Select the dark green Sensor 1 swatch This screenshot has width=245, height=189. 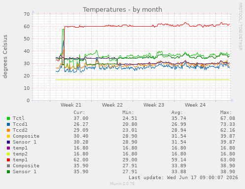pyautogui.click(x=8, y=172)
